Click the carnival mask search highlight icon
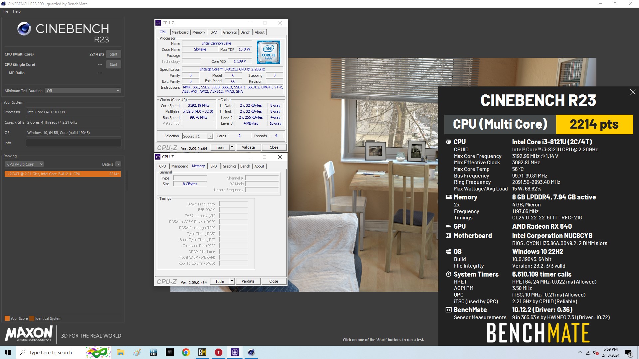The image size is (639, 359). [x=98, y=352]
